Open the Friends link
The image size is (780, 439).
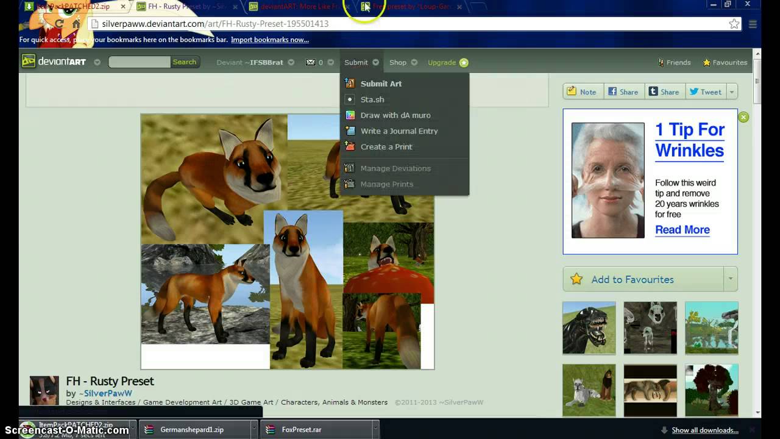(x=674, y=62)
